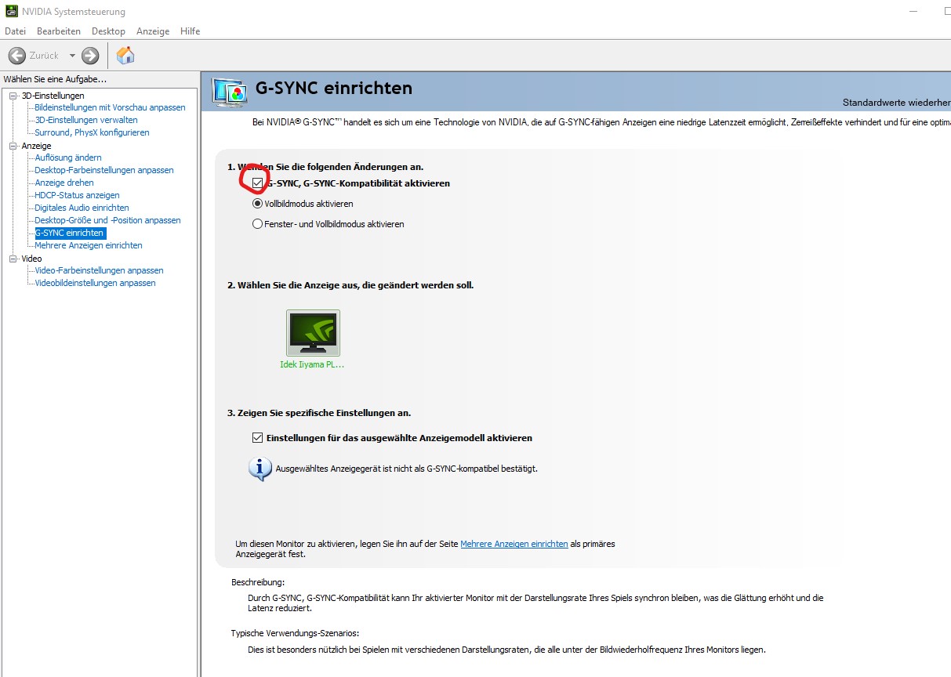The height and width of the screenshot is (677, 951).
Task: Click the info icon beside G-SYNC compatibility notice
Action: pyautogui.click(x=260, y=469)
